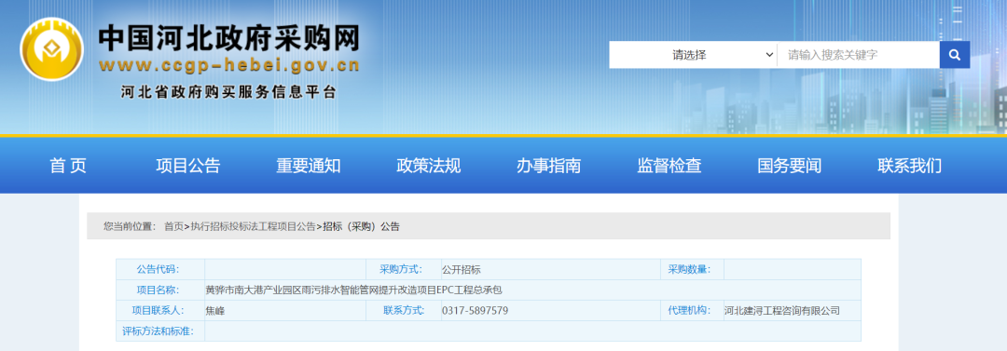Click the 项目联系人 label cell
Image resolution: width=1007 pixels, height=351 pixels.
point(160,311)
